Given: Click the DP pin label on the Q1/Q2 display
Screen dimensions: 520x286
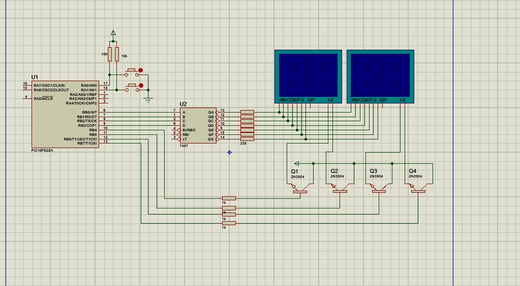Looking at the screenshot, I should pos(311,100).
